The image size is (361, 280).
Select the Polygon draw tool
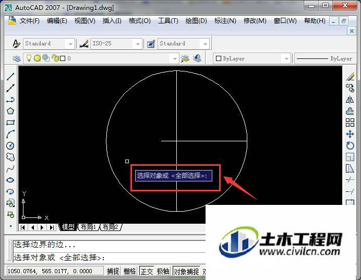tap(10, 111)
